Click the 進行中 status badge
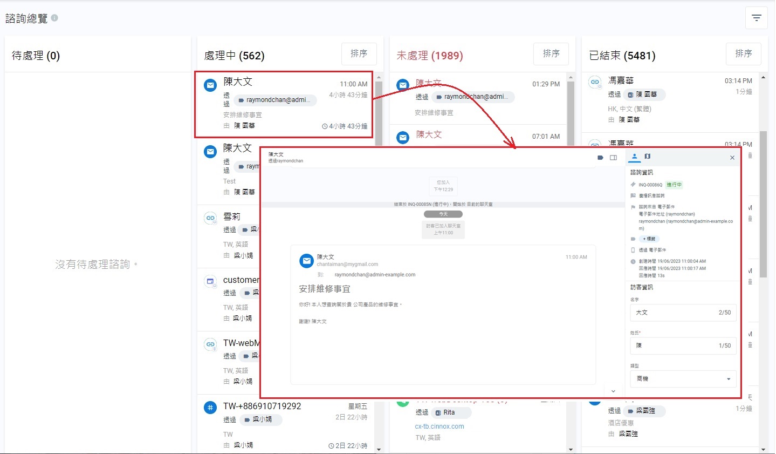This screenshot has height=454, width=776. [674, 185]
